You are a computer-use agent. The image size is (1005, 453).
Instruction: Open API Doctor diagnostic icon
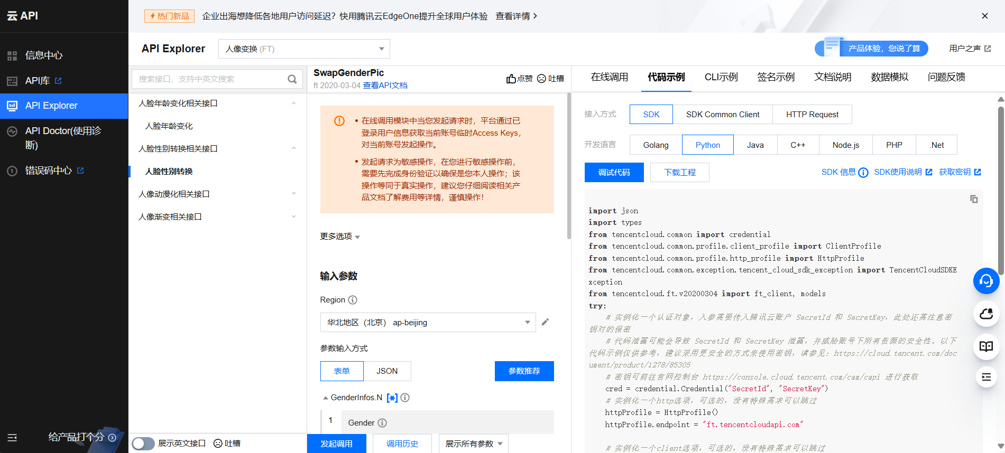tap(12, 131)
